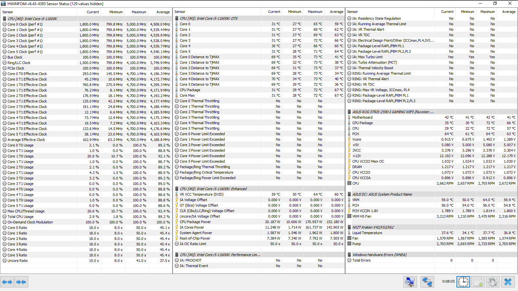This screenshot has height=291, width=518.
Task: Select the +12V voltage row
Action: click(x=432, y=156)
